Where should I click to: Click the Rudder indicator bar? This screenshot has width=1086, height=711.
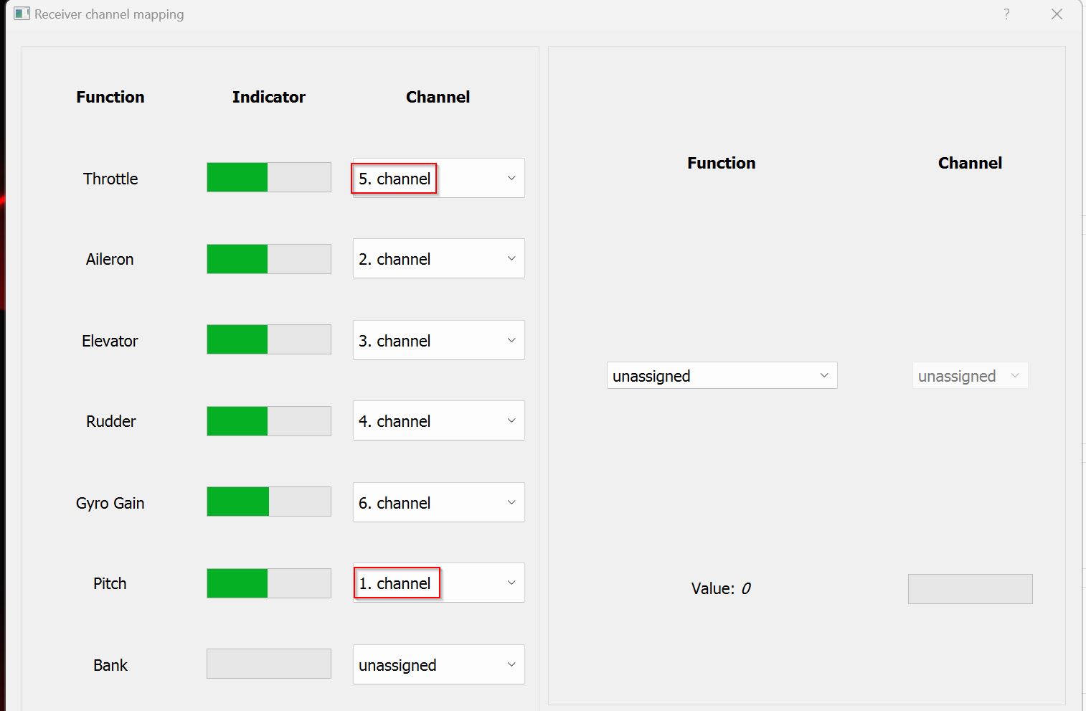tap(269, 420)
